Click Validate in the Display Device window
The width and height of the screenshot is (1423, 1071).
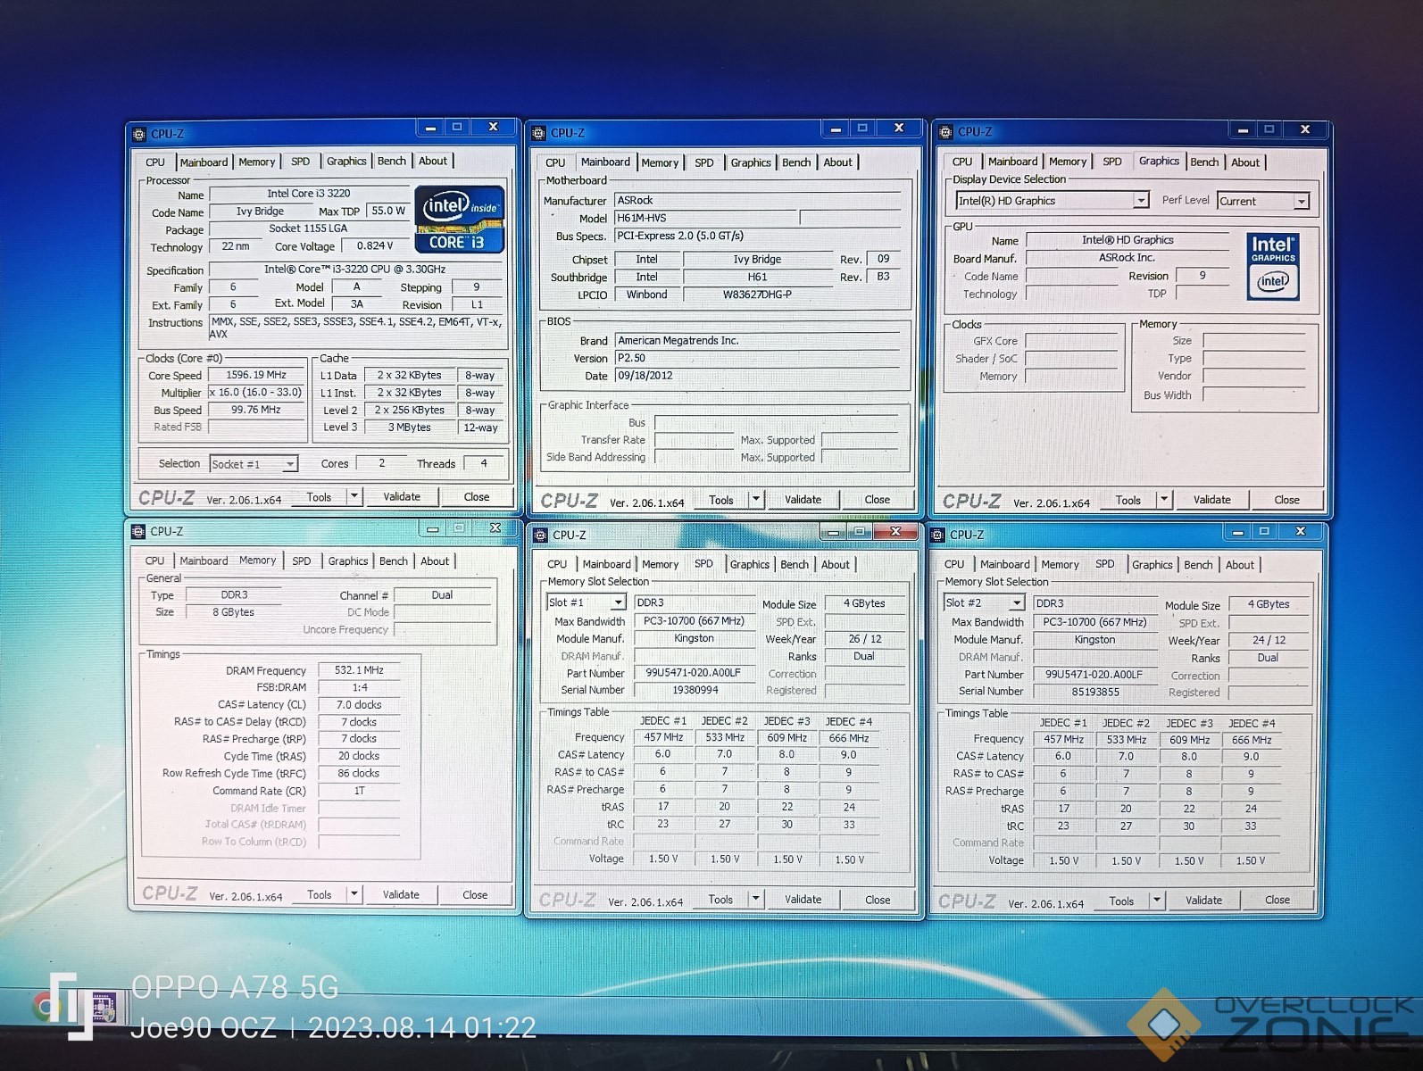tap(1211, 500)
